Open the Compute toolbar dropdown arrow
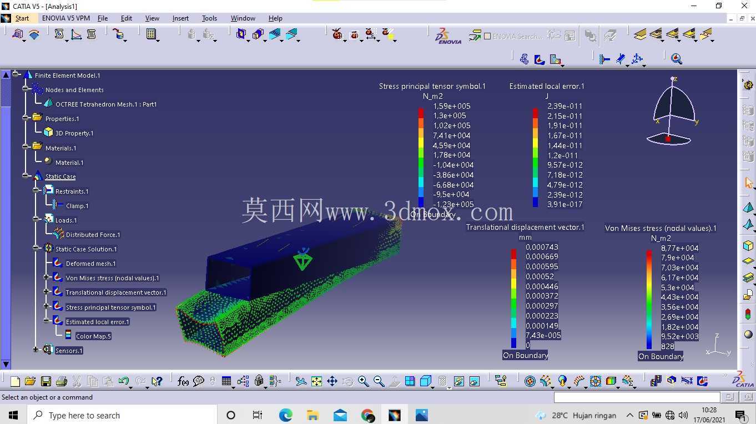Screen dimensions: 756x424 (x=158, y=41)
